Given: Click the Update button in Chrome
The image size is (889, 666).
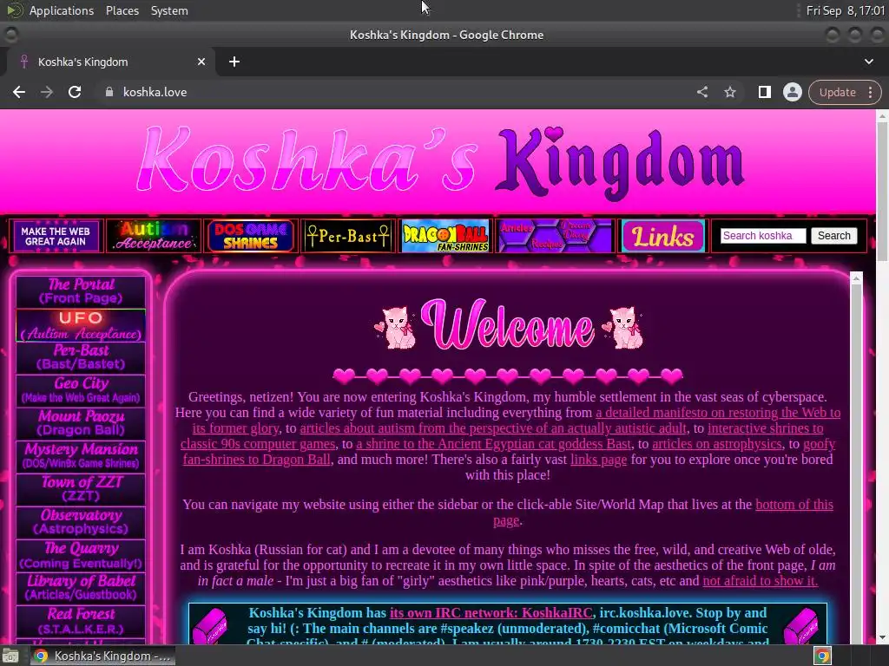Looking at the screenshot, I should click(837, 92).
